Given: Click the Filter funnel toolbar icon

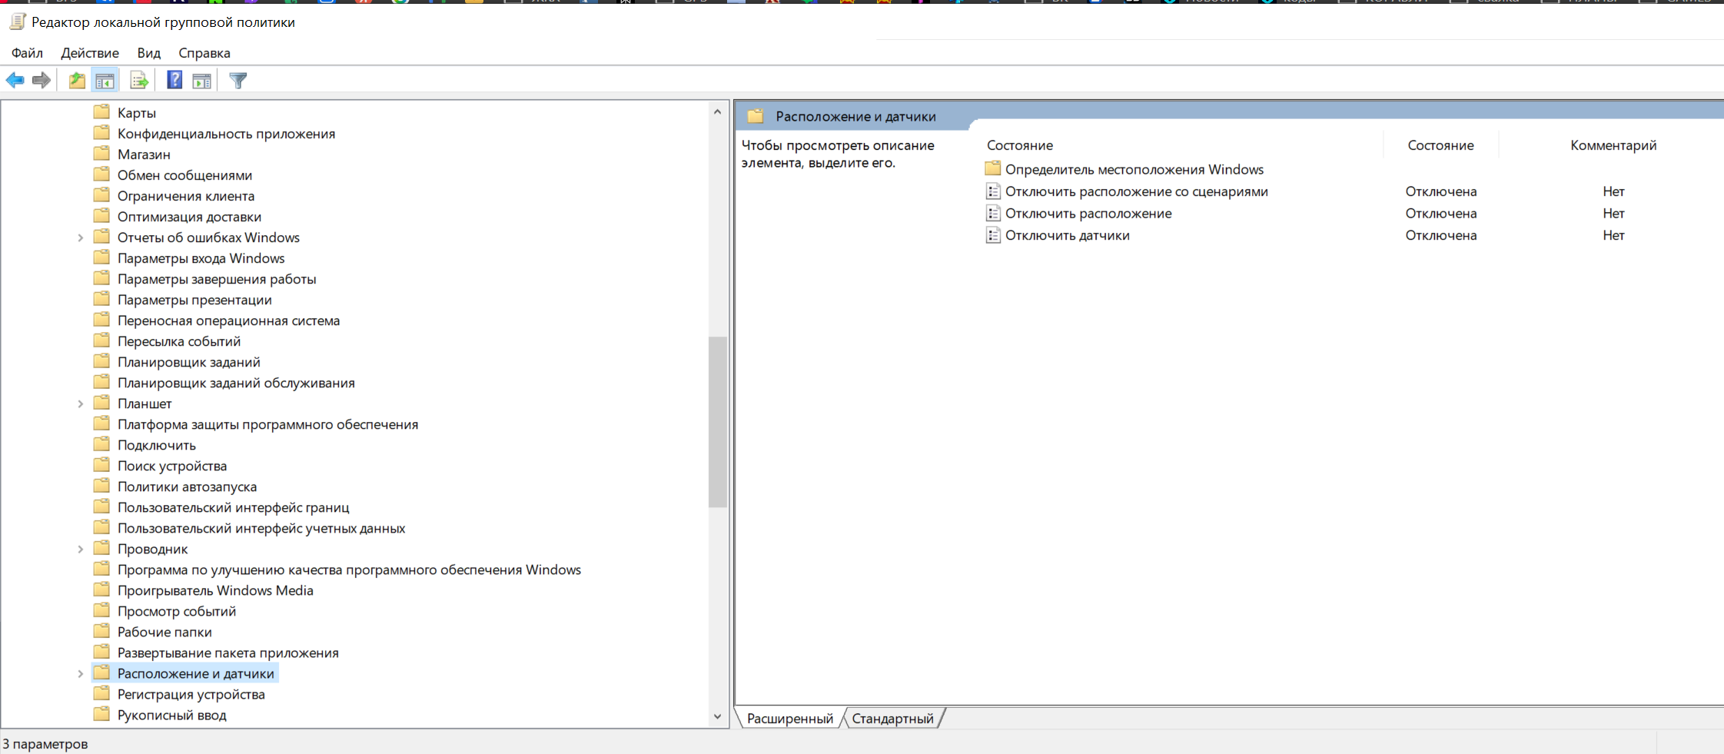Looking at the screenshot, I should pyautogui.click(x=238, y=80).
